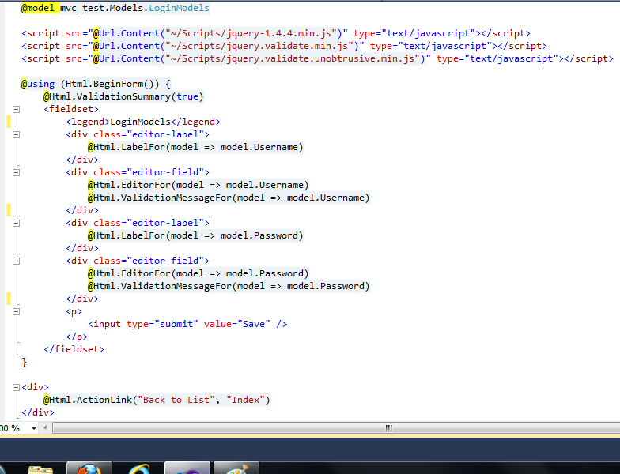Click the horizontal scrollbar thumb
620x474 pixels.
(x=388, y=427)
